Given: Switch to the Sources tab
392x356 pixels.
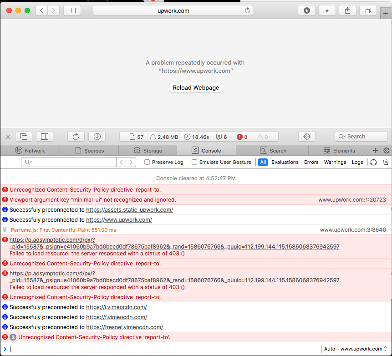Looking at the screenshot, I should pyautogui.click(x=89, y=151).
